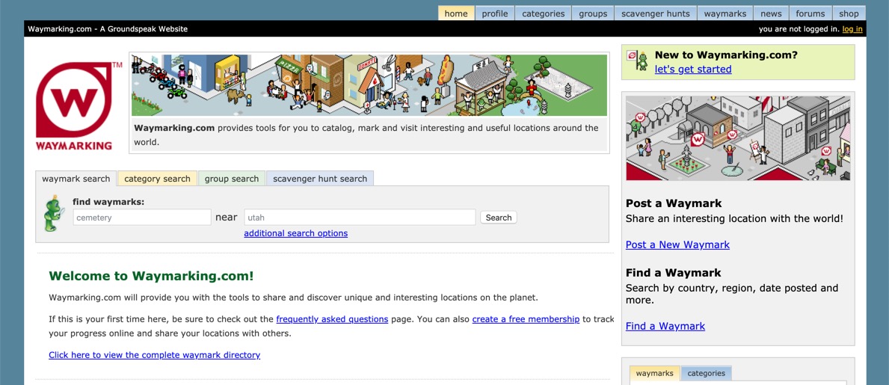Switch to the group search tab
Image resolution: width=889 pixels, height=385 pixels.
click(231, 179)
